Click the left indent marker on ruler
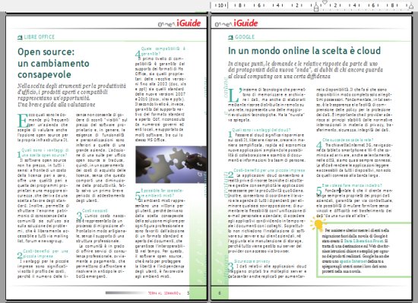This screenshot has width=418, height=303. (316, 8)
